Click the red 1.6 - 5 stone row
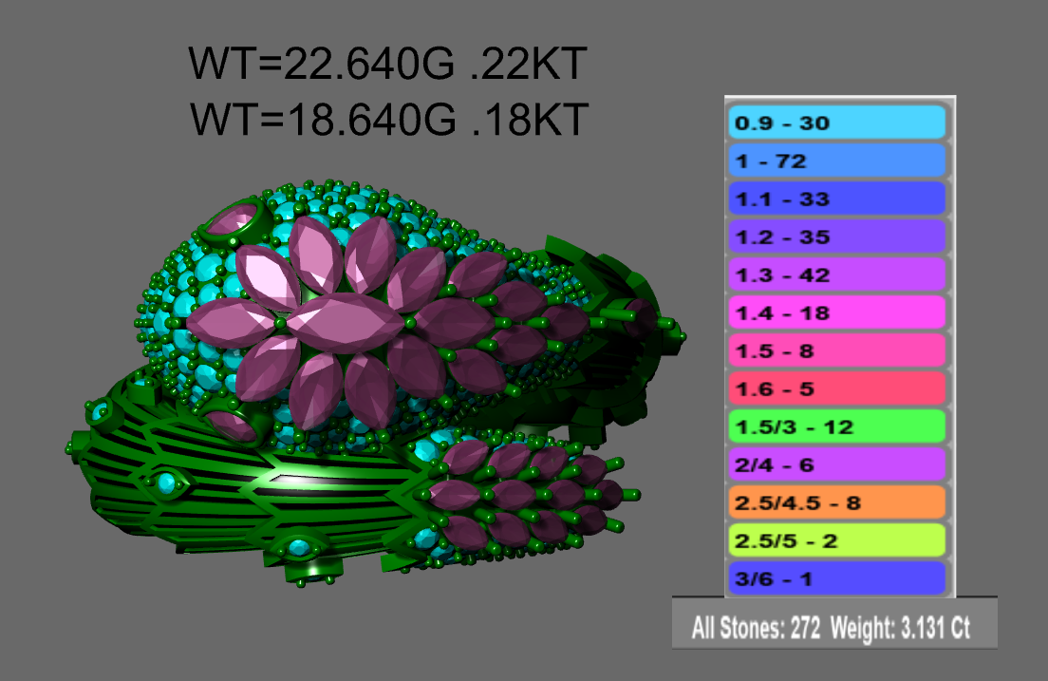1048x681 pixels. (837, 388)
